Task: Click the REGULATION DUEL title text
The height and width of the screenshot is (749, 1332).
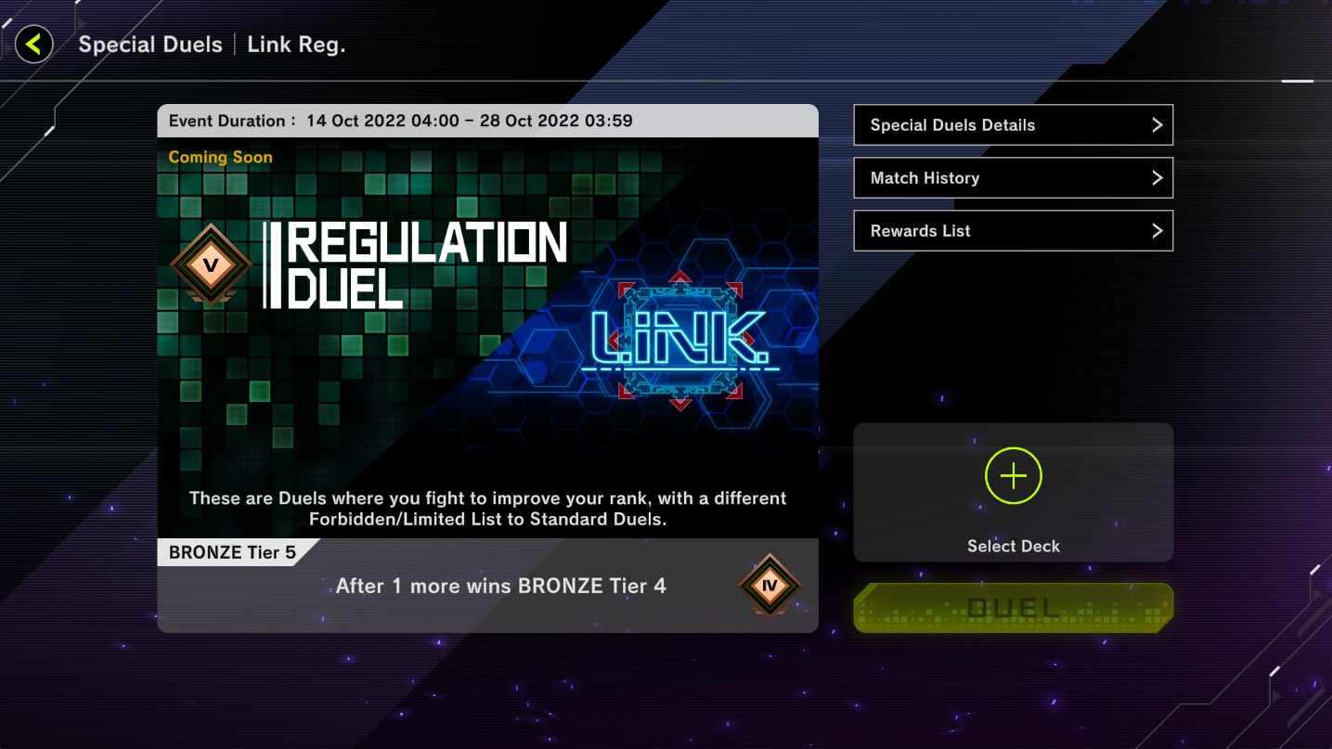Action: tap(416, 265)
